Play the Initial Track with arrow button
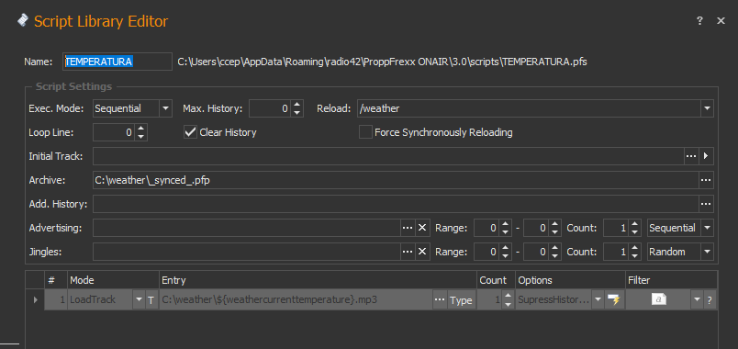The height and width of the screenshot is (349, 738). pyautogui.click(x=706, y=156)
